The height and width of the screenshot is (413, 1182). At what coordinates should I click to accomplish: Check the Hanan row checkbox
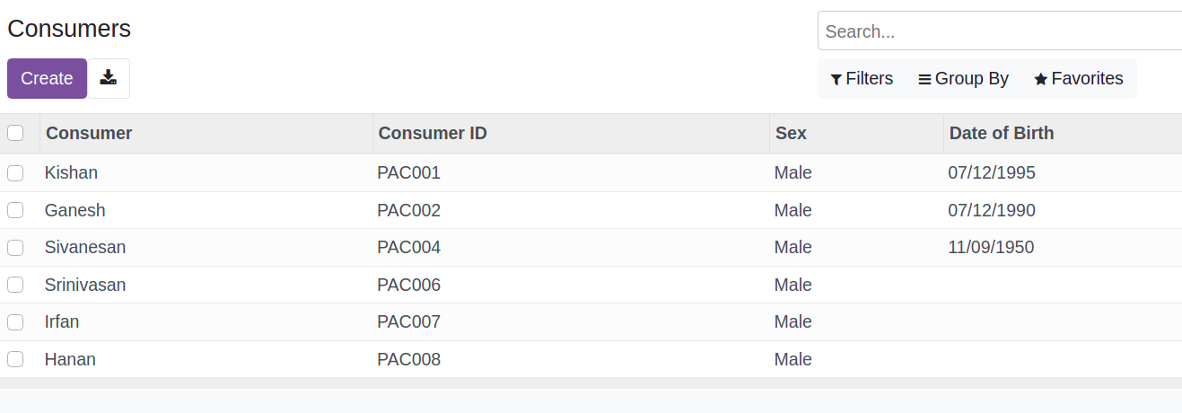point(15,359)
